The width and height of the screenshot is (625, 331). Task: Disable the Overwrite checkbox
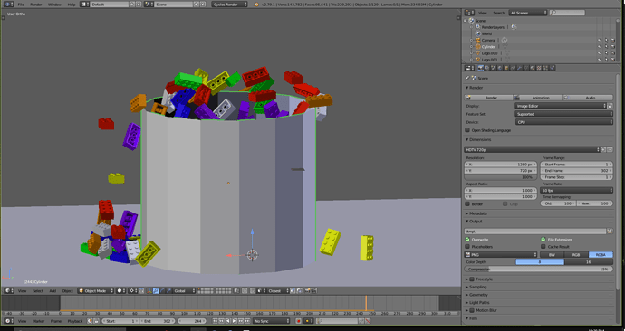467,240
